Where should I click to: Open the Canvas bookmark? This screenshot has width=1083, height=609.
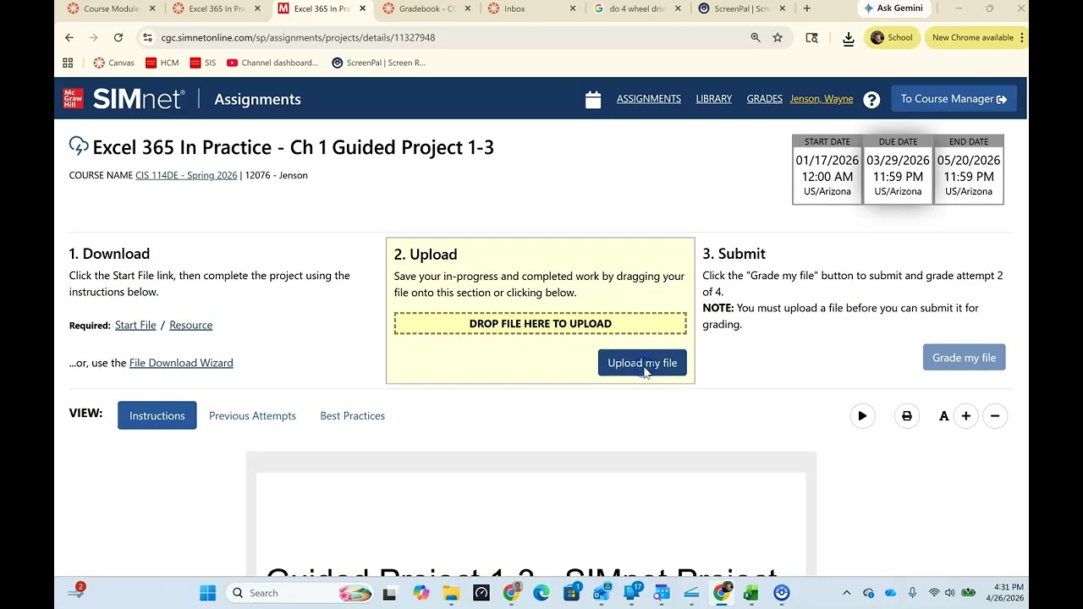pos(113,63)
